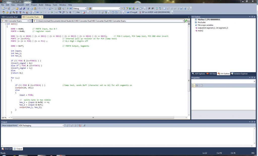This screenshot has height=156, width=258.
Task: Collapse the int main() code block
Action: 5,24
